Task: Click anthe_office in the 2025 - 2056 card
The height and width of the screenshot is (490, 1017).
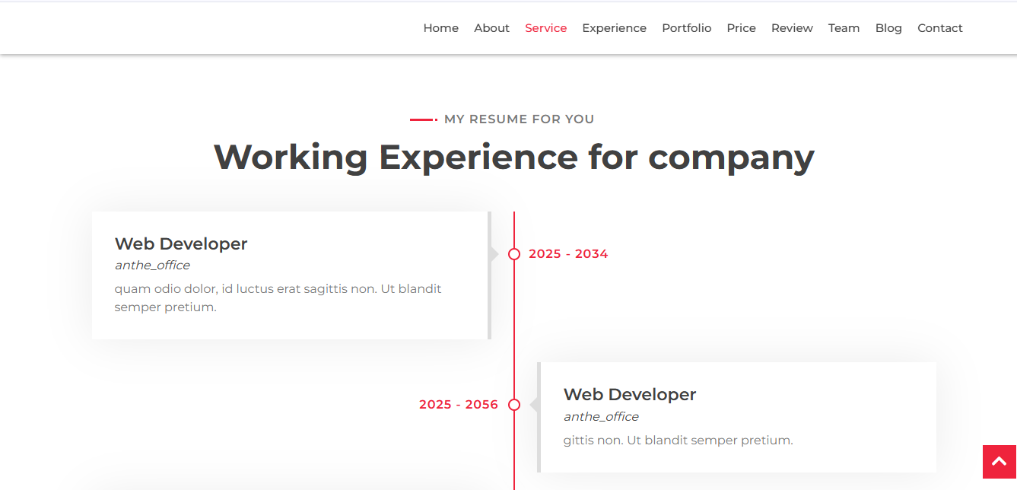Action: (x=601, y=417)
